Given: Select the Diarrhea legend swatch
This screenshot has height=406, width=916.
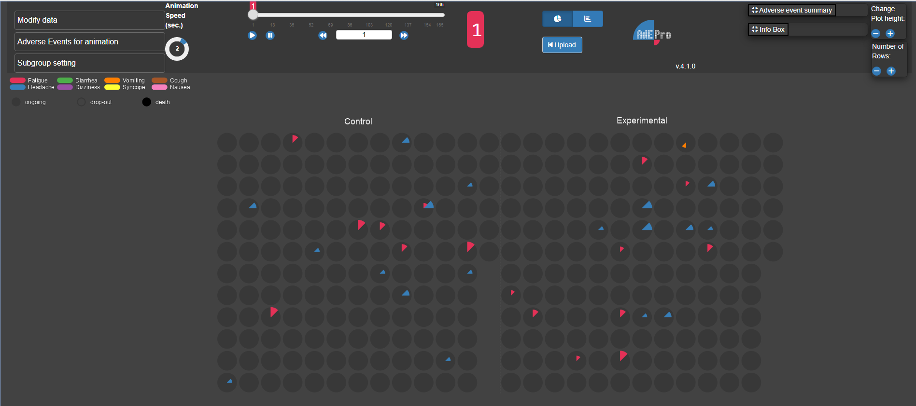Looking at the screenshot, I should (65, 81).
